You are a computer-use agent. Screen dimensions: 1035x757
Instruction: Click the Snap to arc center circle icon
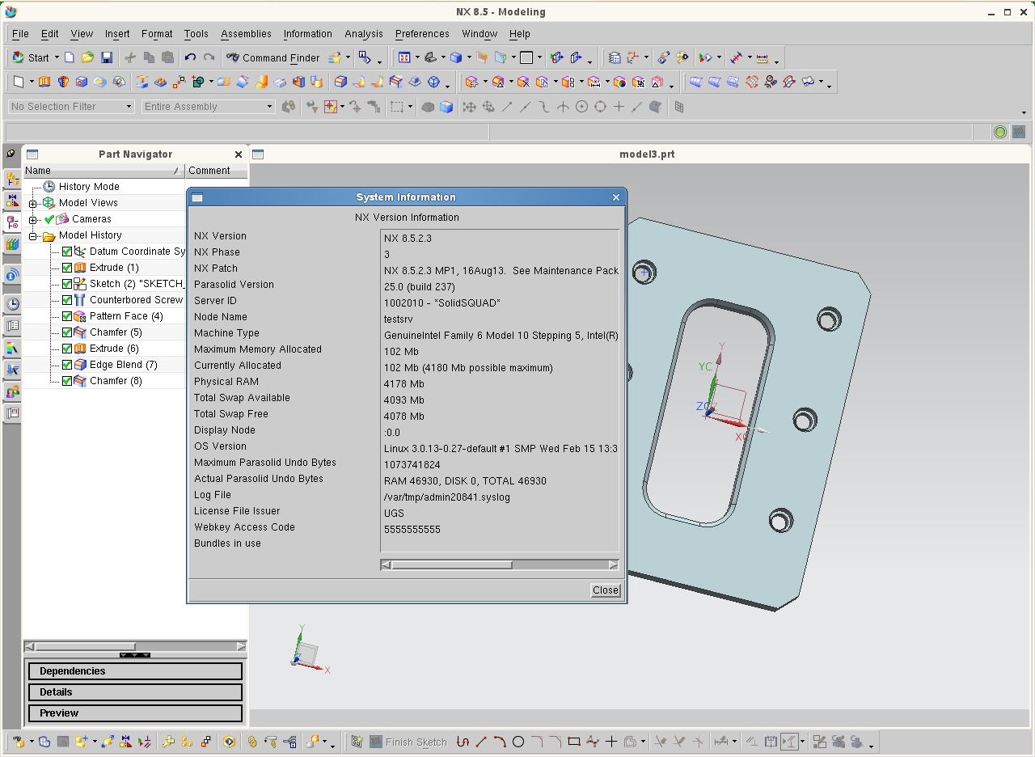tap(581, 107)
